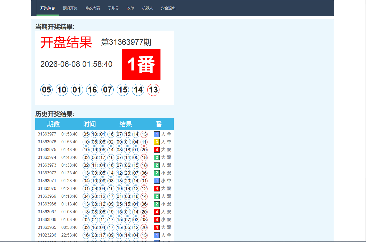Select period number 31363967 in history
Viewport: 366px width, 242px height.
coord(47,212)
